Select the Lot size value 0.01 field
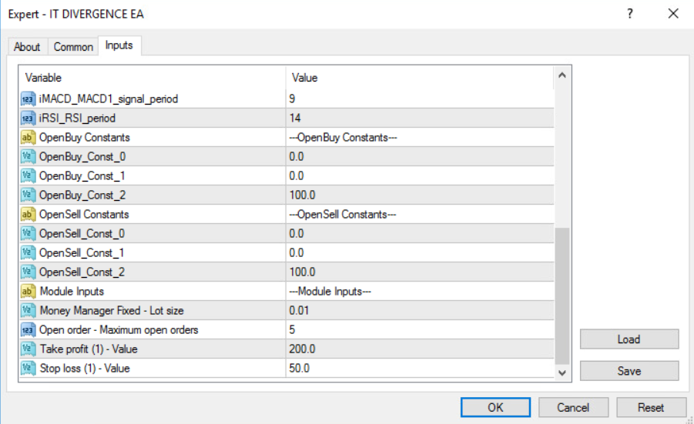Viewport: 694px width, 424px height. tap(420, 310)
